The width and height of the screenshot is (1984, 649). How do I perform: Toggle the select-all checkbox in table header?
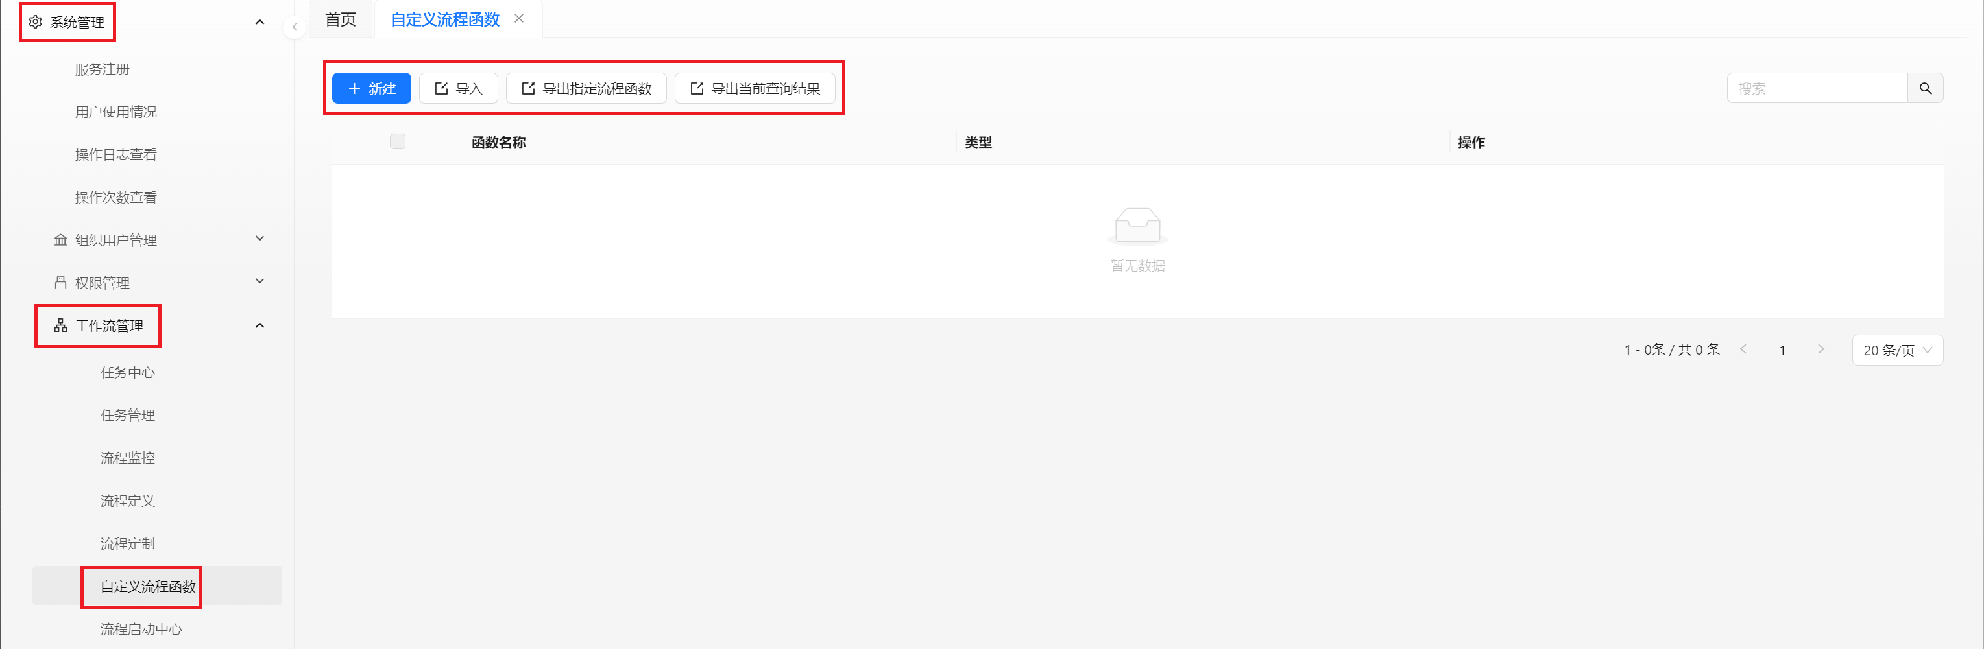click(x=398, y=141)
